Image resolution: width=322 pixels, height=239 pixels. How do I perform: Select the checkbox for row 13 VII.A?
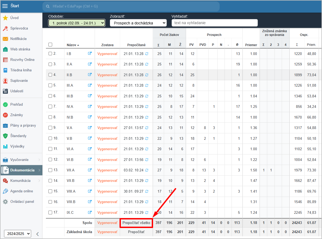(50, 170)
